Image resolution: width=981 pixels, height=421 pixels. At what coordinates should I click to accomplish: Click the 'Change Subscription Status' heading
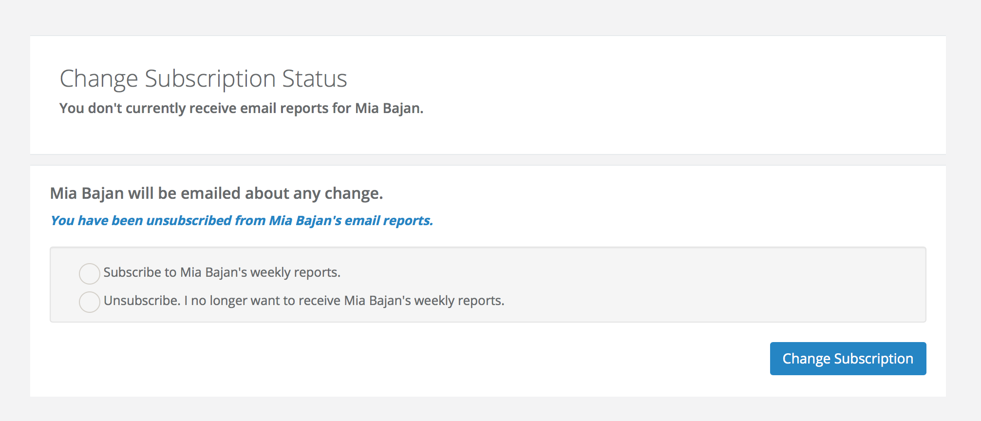point(203,78)
